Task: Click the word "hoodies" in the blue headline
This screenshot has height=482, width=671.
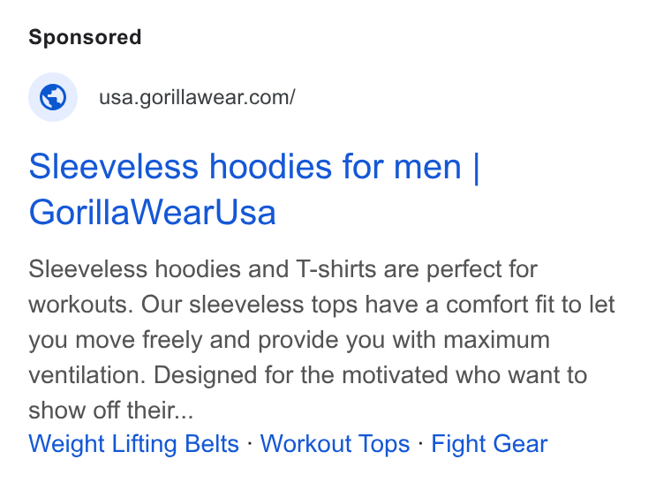Action: click(x=270, y=167)
